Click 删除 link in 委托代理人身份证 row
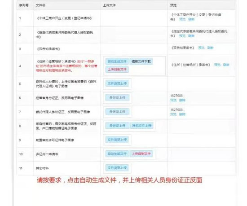 [182, 114]
